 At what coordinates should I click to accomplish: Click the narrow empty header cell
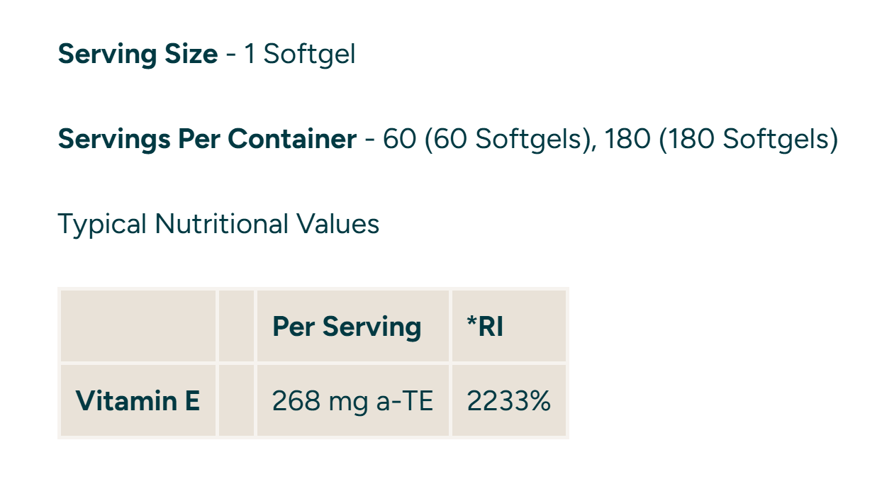[x=236, y=326]
